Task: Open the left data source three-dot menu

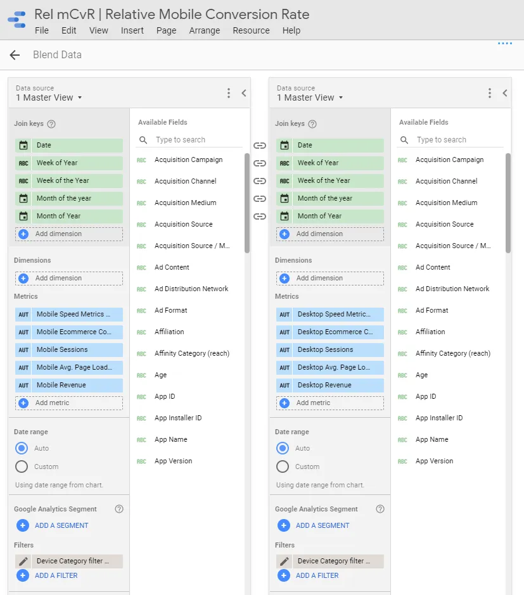Action: [x=229, y=93]
